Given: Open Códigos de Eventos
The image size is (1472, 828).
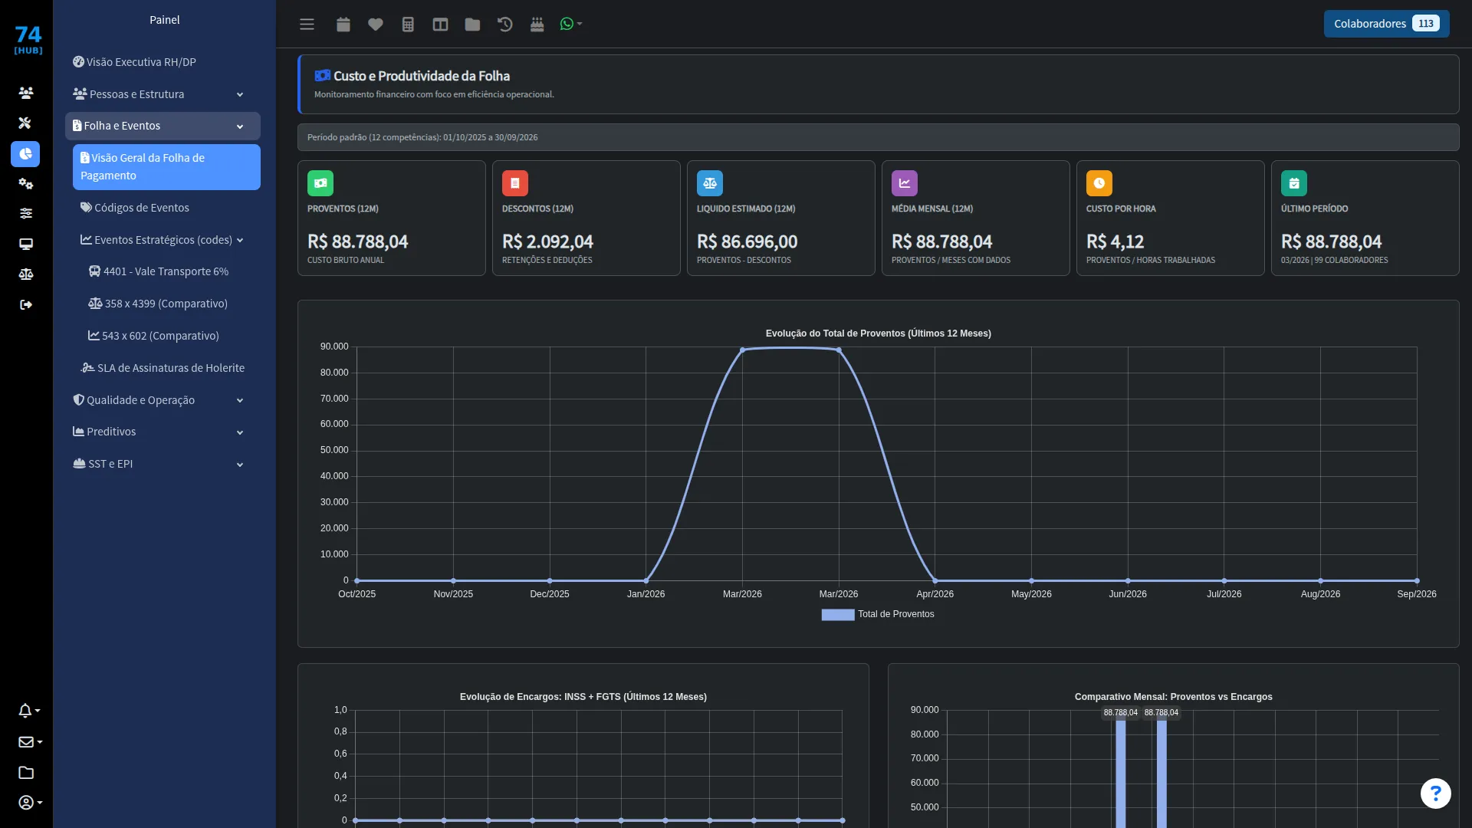Looking at the screenshot, I should pyautogui.click(x=166, y=207).
